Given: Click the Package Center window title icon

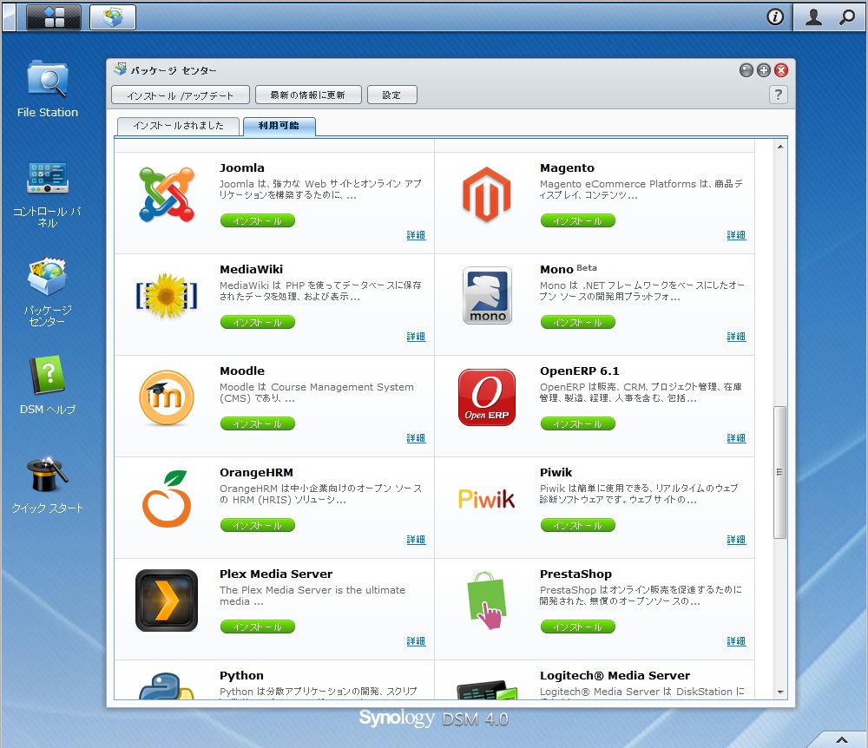Looking at the screenshot, I should [120, 69].
